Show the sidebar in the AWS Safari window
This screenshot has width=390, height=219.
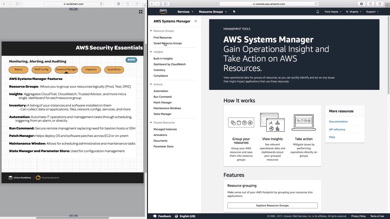pos(165,4)
